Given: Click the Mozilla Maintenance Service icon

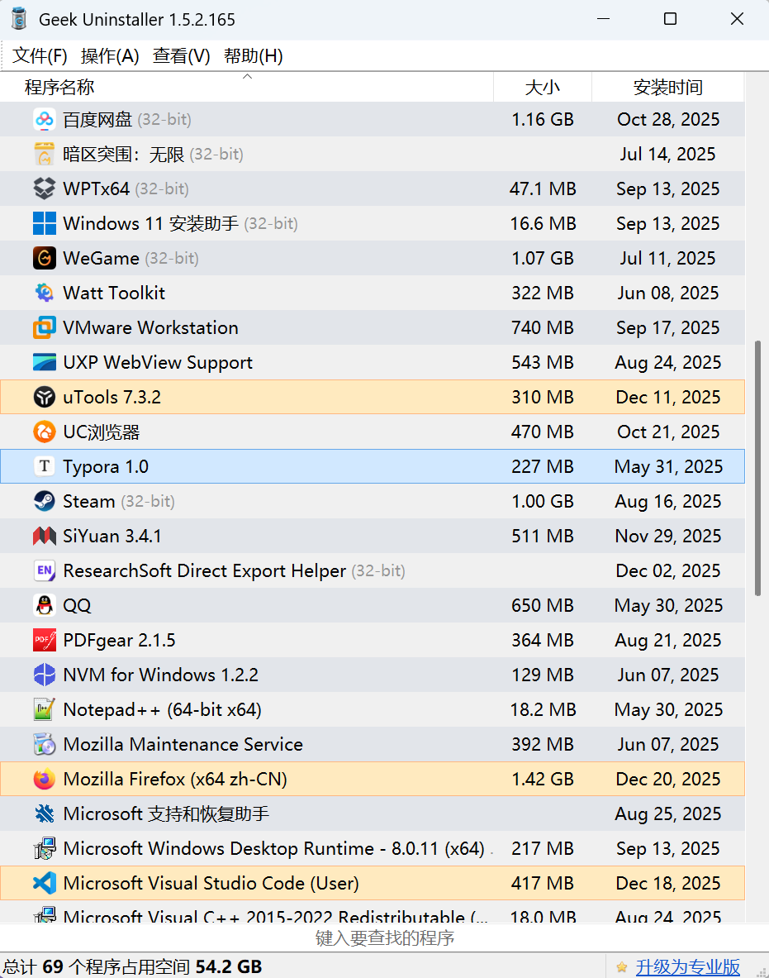Looking at the screenshot, I should pyautogui.click(x=45, y=744).
